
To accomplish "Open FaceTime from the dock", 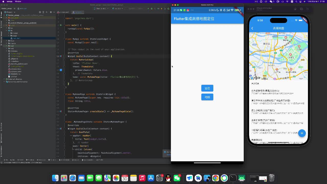I will coord(90,178).
